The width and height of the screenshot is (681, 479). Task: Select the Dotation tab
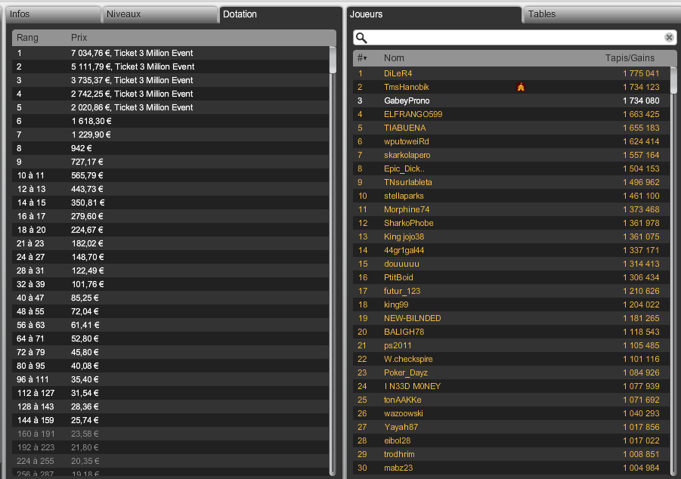(x=280, y=14)
